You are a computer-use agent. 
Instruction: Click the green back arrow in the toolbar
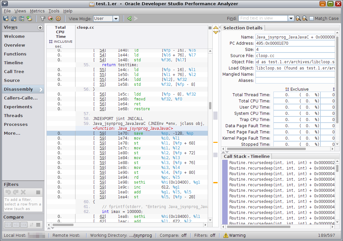pyautogui.click(x=129, y=19)
